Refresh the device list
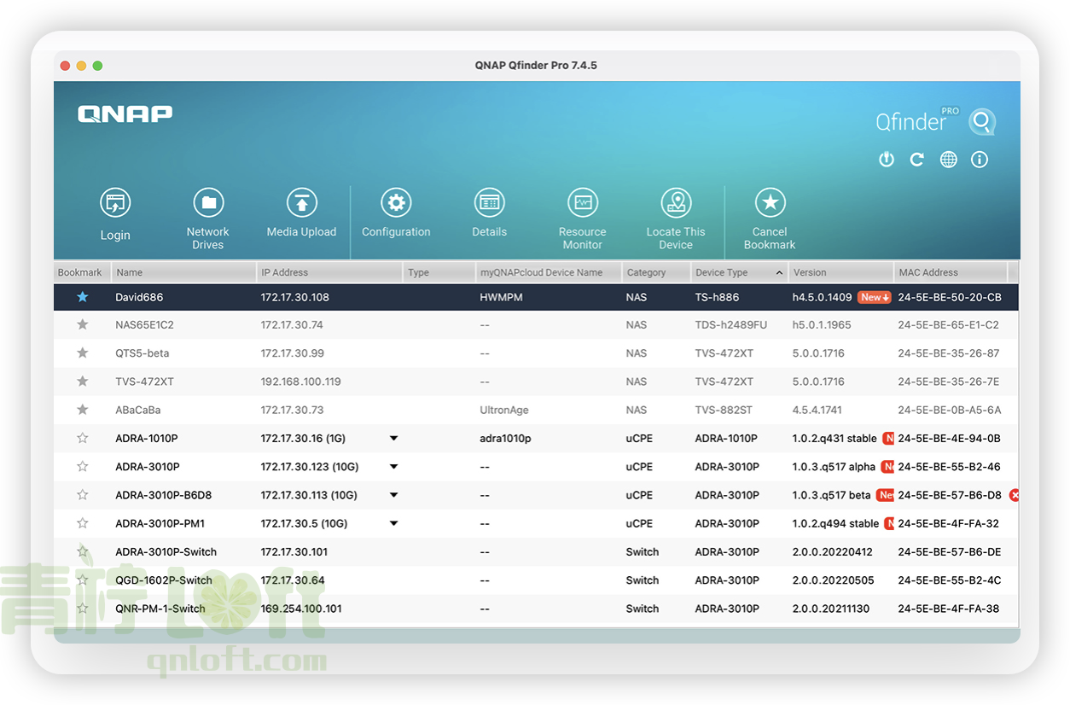 click(x=917, y=160)
